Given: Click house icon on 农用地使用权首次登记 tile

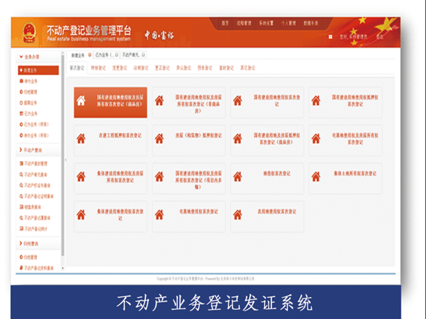Looking at the screenshot, I should 237,214.
